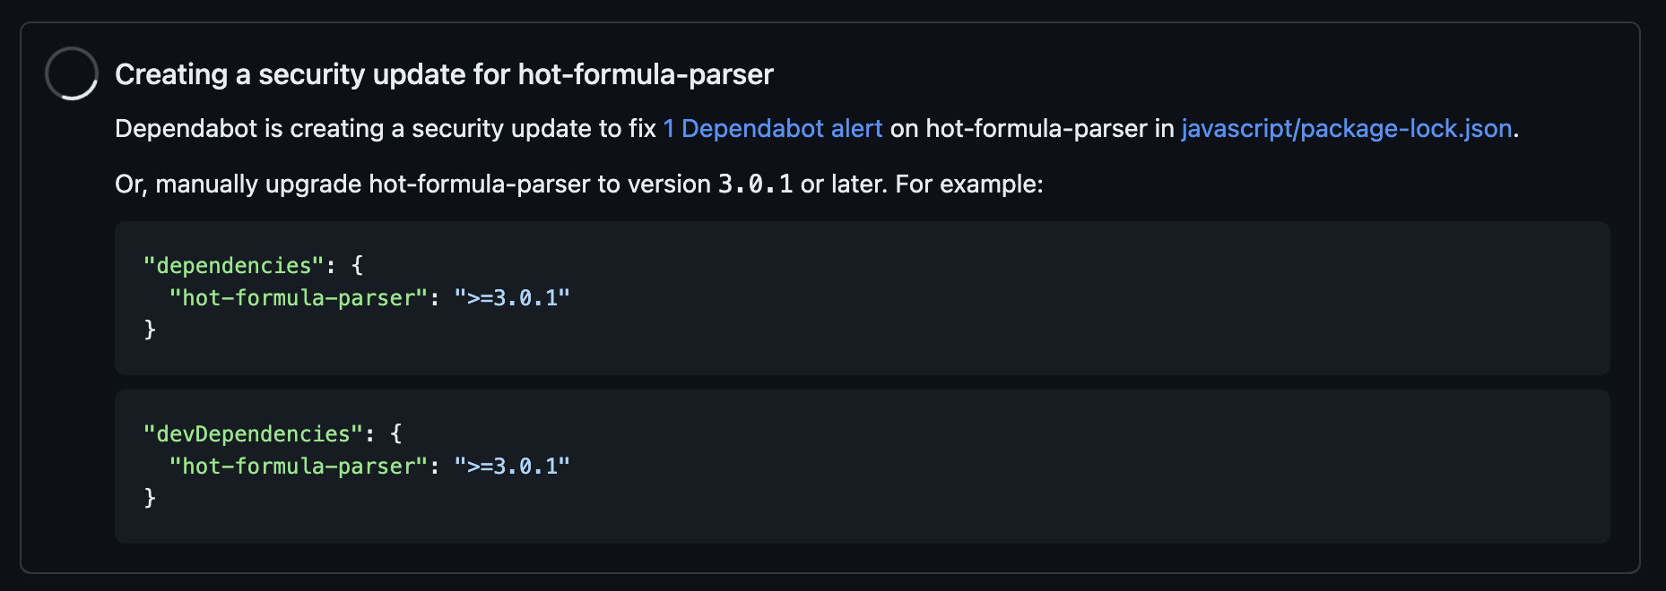Click the loading spinner icon

[72, 73]
